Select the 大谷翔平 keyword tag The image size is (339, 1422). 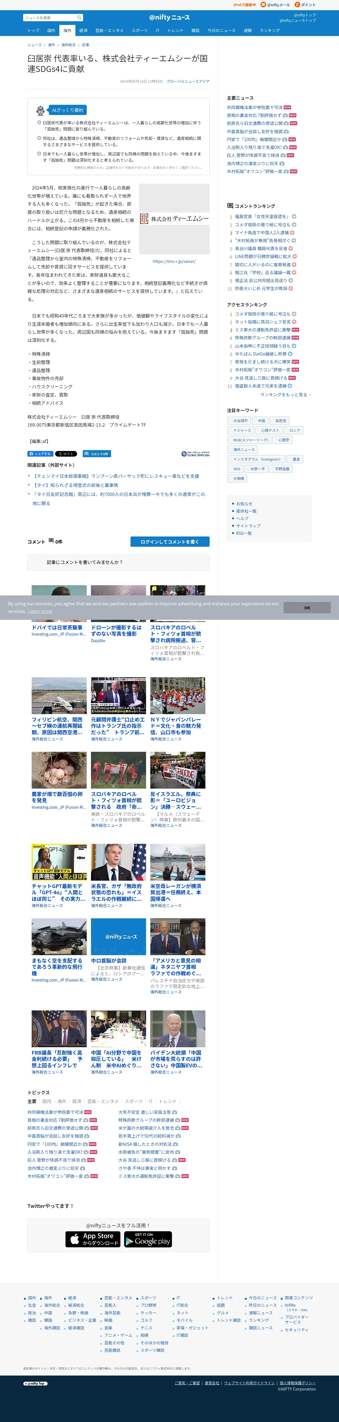click(x=238, y=421)
